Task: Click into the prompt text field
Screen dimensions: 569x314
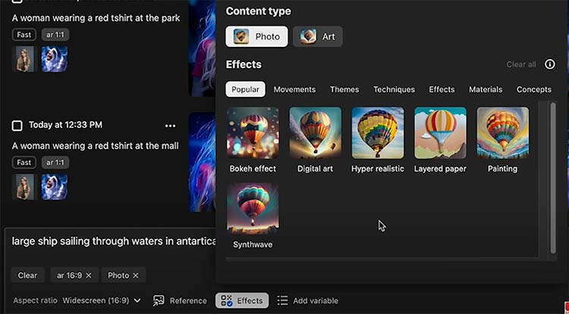Action: (114, 241)
